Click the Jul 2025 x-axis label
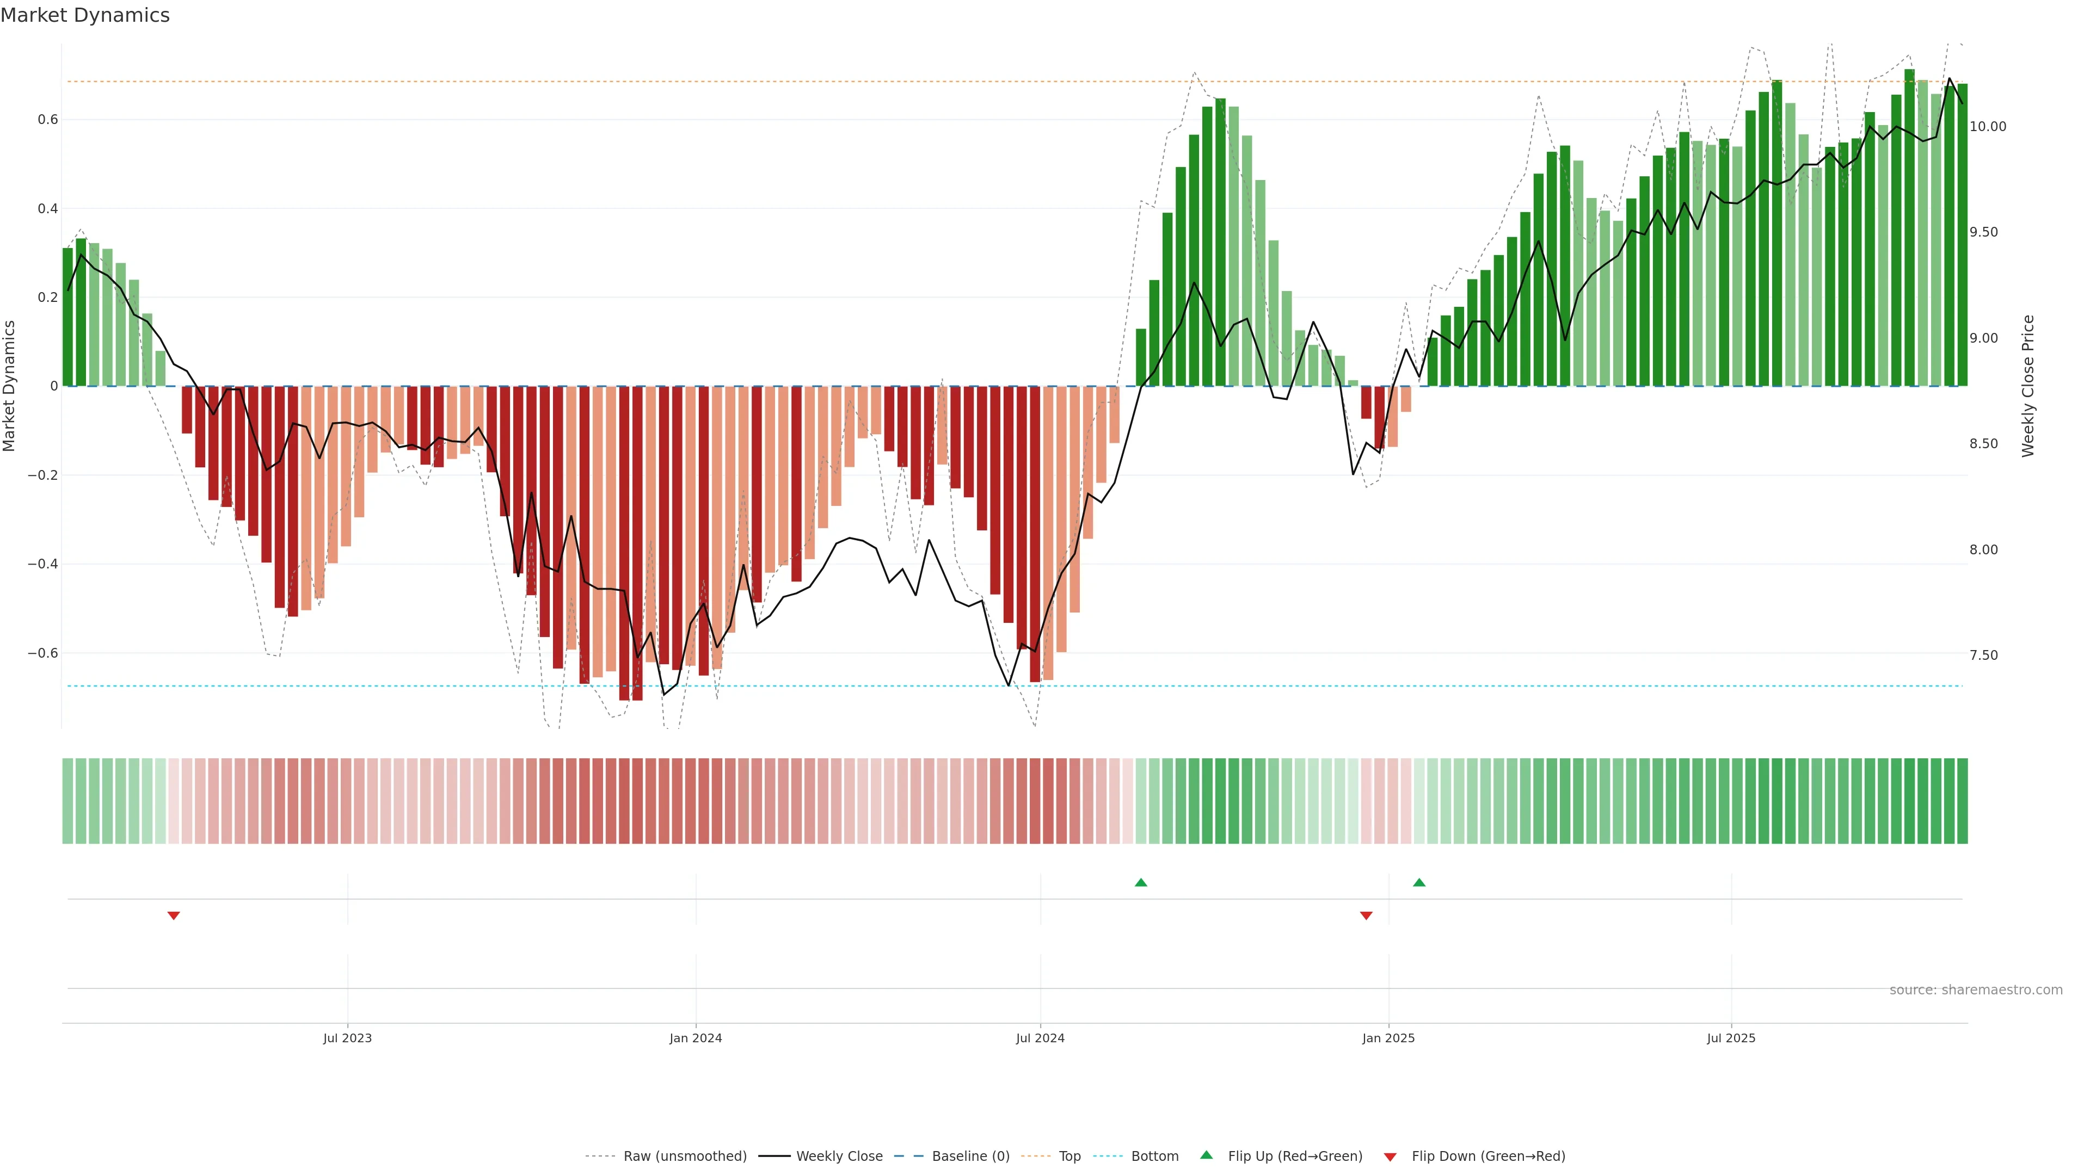Image resolution: width=2090 pixels, height=1175 pixels. 1731,1038
